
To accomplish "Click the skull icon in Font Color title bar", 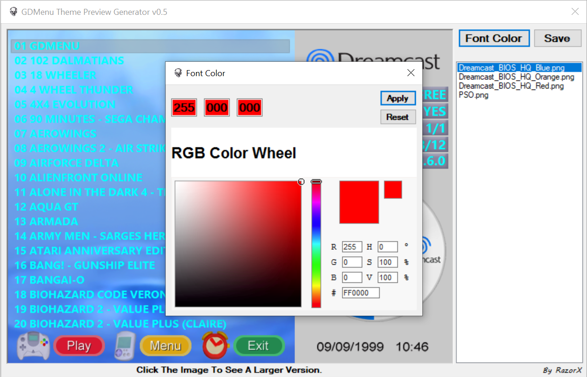I will (x=178, y=73).
